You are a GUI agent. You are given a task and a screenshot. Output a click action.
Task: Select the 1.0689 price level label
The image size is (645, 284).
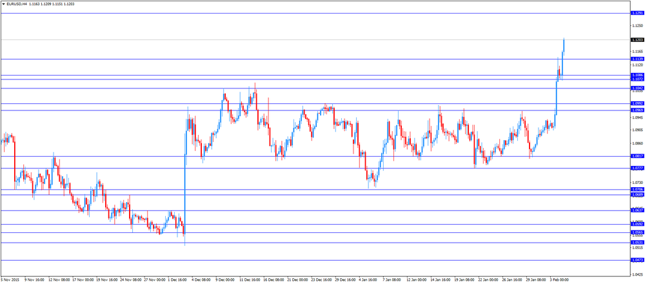(x=637, y=194)
